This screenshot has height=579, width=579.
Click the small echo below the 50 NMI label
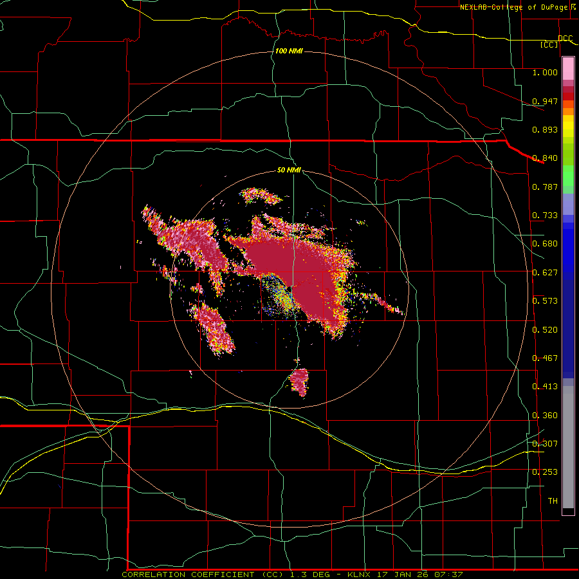261,196
